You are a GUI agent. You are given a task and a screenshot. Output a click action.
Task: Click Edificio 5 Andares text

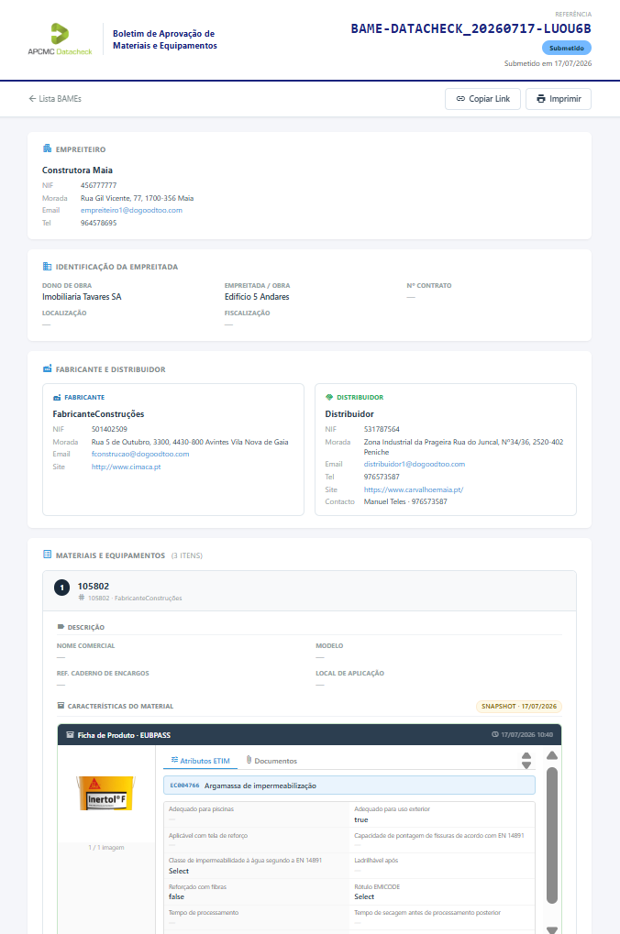(x=257, y=297)
